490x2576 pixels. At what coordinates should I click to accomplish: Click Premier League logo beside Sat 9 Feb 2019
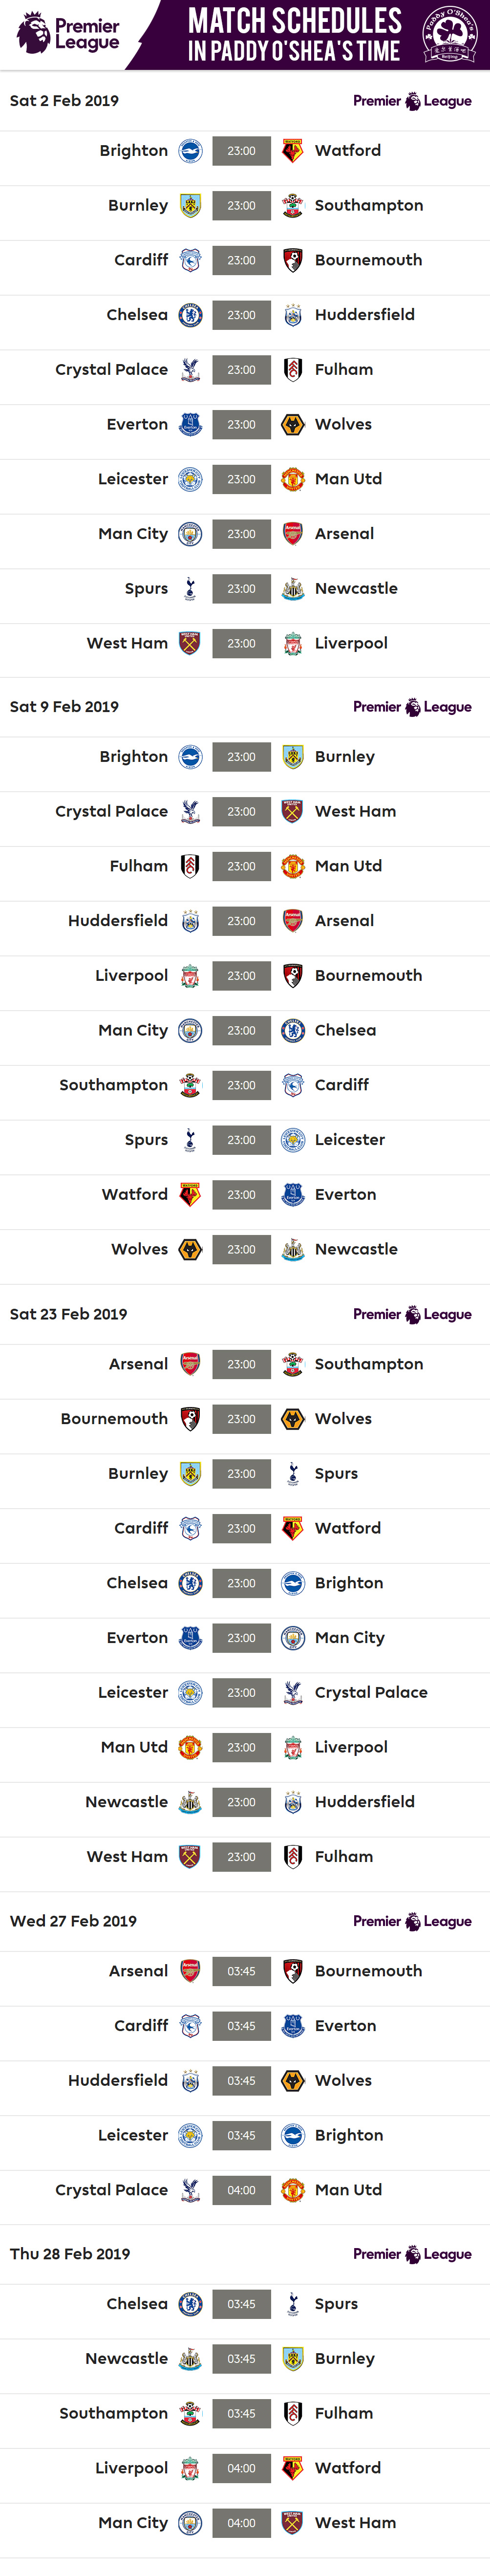coord(412,707)
